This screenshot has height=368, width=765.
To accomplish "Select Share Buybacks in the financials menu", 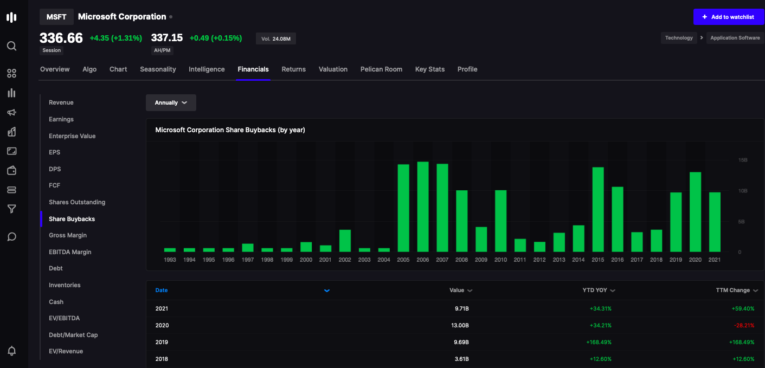I will pyautogui.click(x=72, y=219).
